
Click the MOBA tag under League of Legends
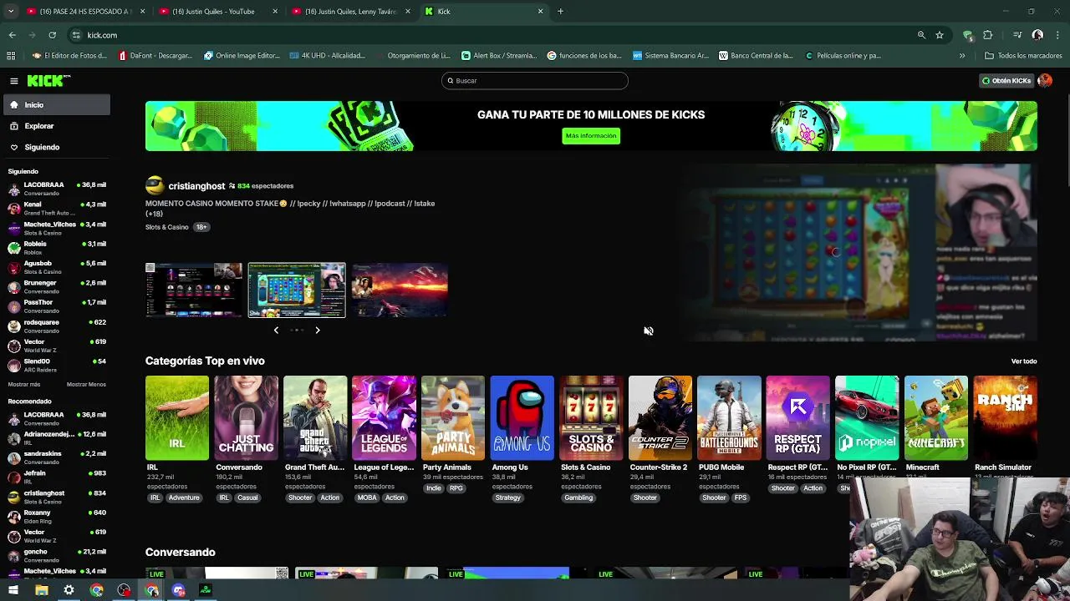367,498
